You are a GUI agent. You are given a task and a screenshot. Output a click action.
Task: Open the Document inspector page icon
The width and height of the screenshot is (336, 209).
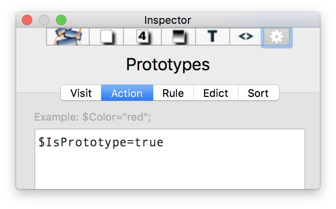[x=106, y=37]
